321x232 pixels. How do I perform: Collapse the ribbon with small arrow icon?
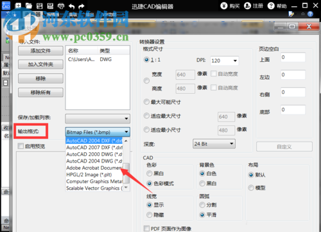tap(303, 14)
